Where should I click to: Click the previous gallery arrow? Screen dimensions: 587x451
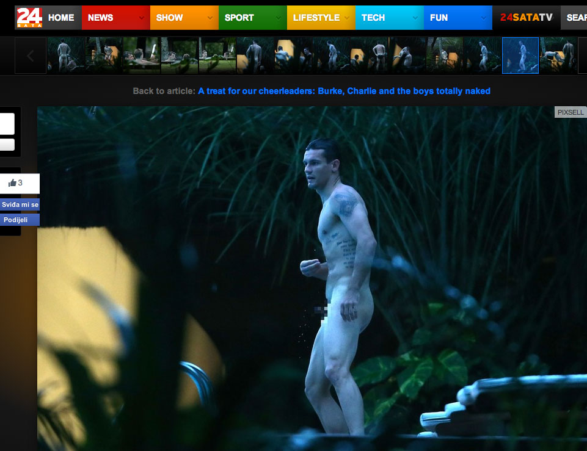(x=31, y=56)
